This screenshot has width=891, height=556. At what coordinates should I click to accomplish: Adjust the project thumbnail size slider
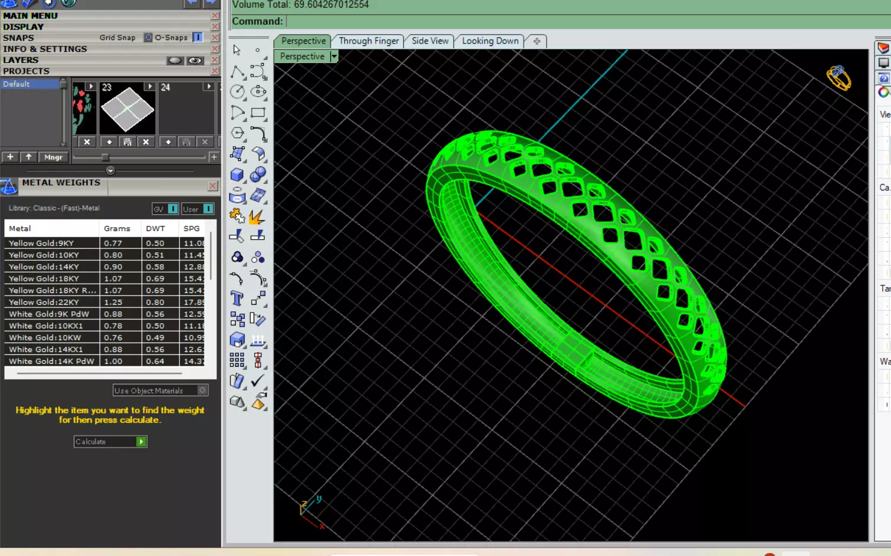pos(106,157)
